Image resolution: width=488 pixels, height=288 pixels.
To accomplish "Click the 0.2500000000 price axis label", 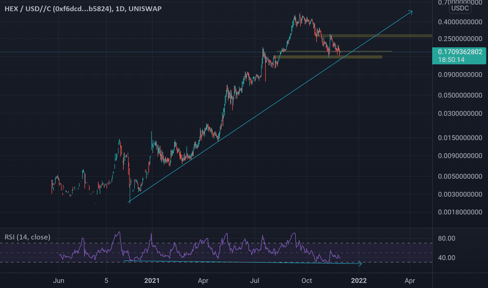I will click(460, 39).
